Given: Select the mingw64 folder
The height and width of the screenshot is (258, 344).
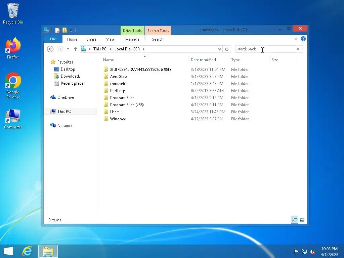Looking at the screenshot, I should tap(119, 84).
